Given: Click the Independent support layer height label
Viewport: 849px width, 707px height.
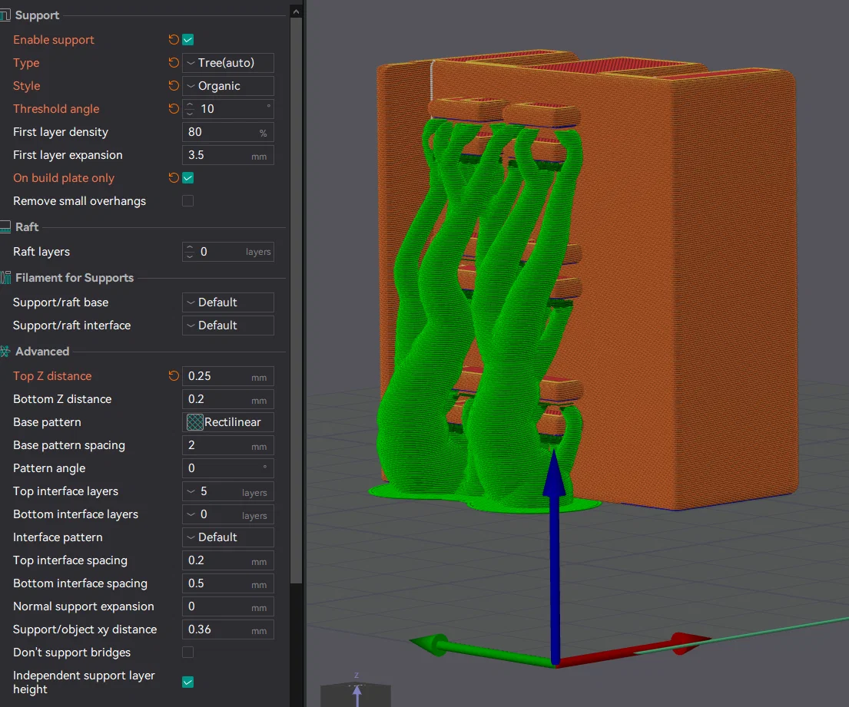Looking at the screenshot, I should click(84, 682).
